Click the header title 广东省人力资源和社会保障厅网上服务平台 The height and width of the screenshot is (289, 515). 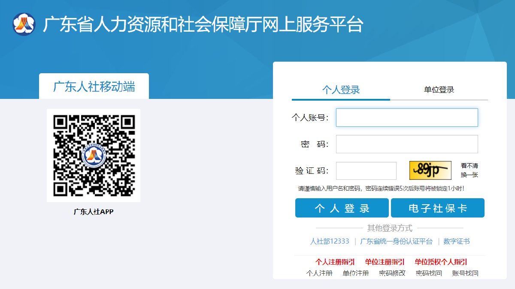point(203,24)
